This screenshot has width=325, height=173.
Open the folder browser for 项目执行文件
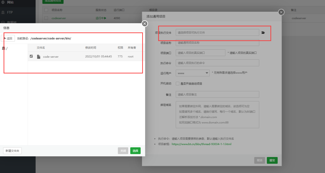263,33
